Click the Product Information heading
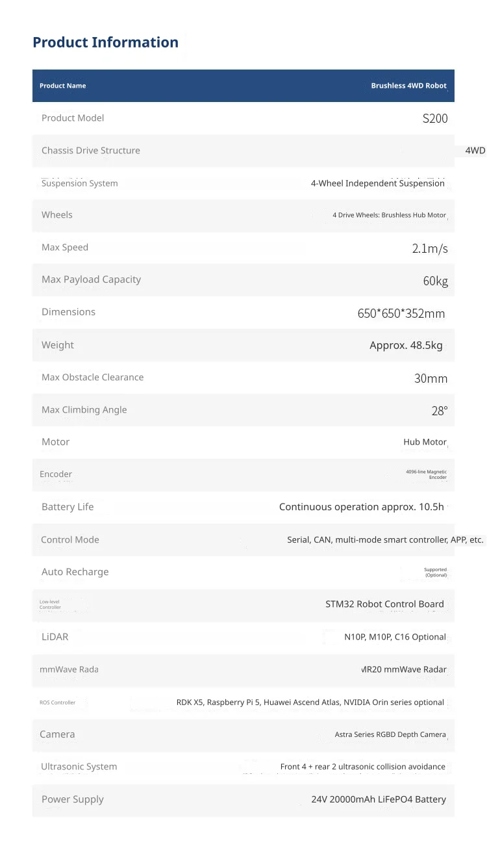 [105, 42]
